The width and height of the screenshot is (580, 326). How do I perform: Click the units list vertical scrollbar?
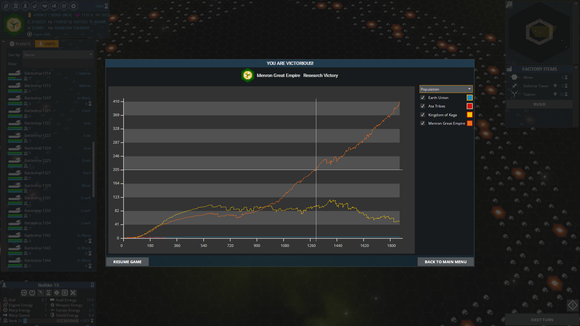pos(94,169)
